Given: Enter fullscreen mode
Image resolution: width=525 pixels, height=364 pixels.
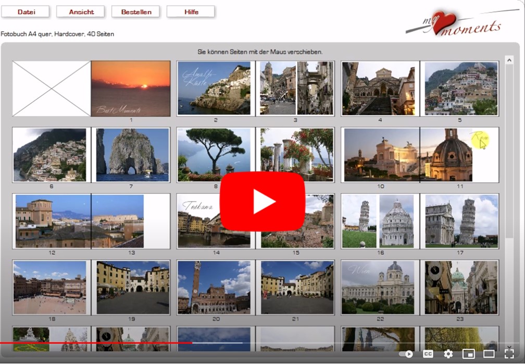Looking at the screenshot, I should [x=509, y=354].
